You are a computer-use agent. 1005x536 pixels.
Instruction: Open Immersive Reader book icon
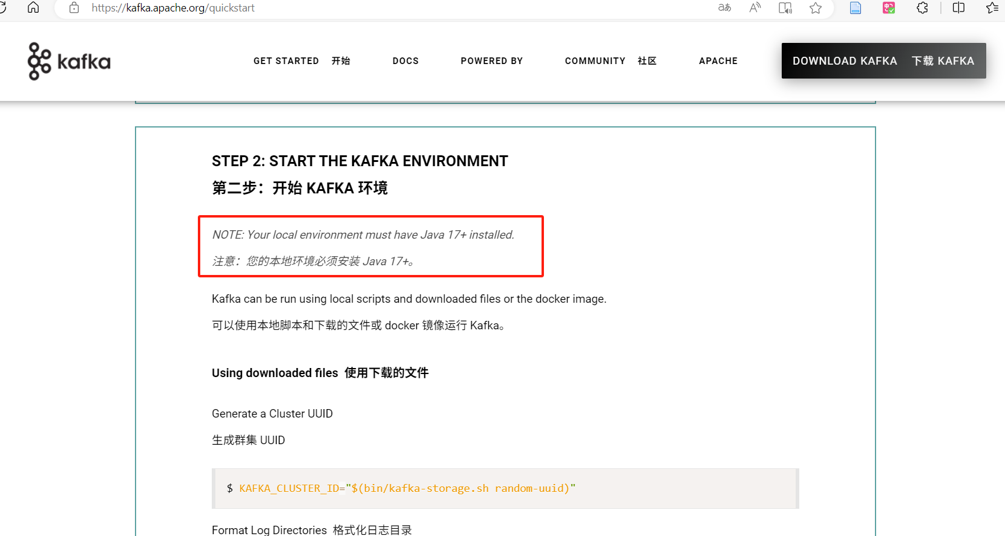pos(785,8)
